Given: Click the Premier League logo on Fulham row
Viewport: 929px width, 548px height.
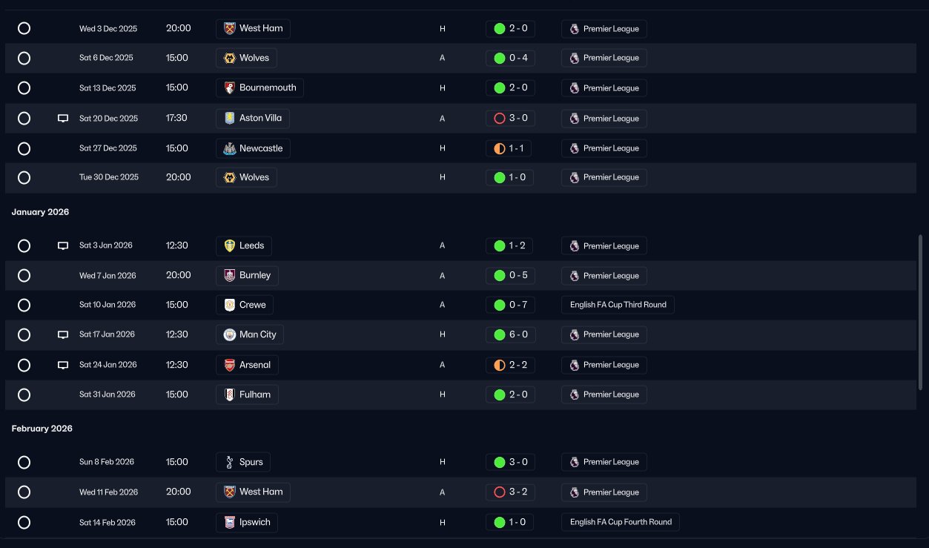Looking at the screenshot, I should pyautogui.click(x=574, y=395).
